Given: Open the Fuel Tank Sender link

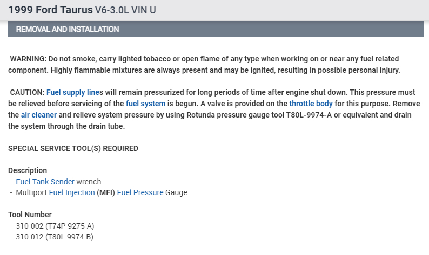Looking at the screenshot, I should point(45,182).
